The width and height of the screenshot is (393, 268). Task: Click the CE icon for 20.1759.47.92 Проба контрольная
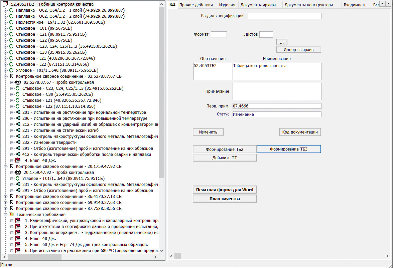[18, 173]
